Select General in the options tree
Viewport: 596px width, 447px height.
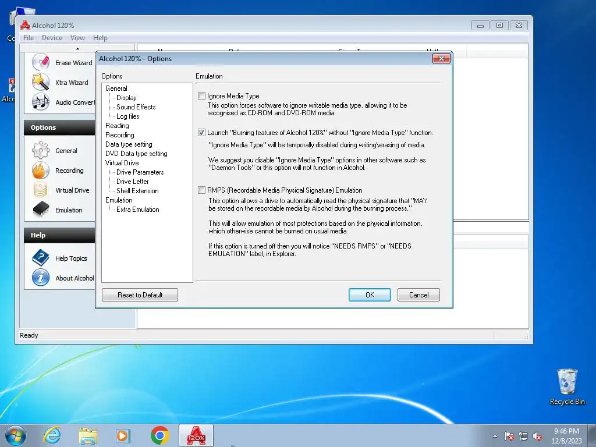[116, 88]
